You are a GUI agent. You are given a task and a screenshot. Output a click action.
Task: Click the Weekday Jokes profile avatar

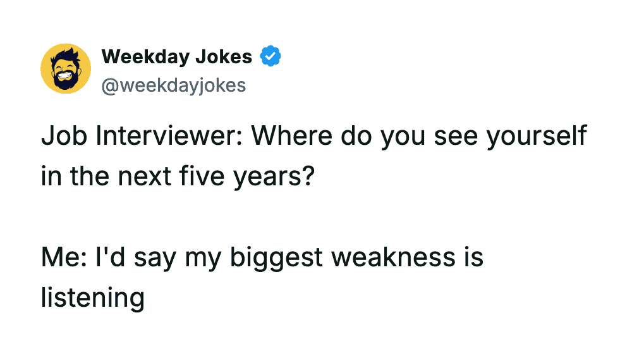(x=66, y=68)
